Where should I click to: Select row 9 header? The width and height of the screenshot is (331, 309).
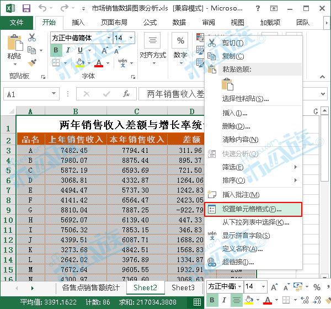coord(8,210)
